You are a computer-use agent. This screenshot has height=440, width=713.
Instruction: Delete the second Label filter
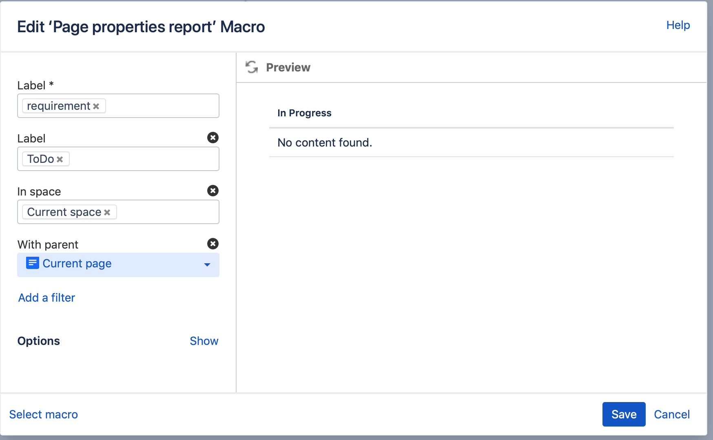213,138
